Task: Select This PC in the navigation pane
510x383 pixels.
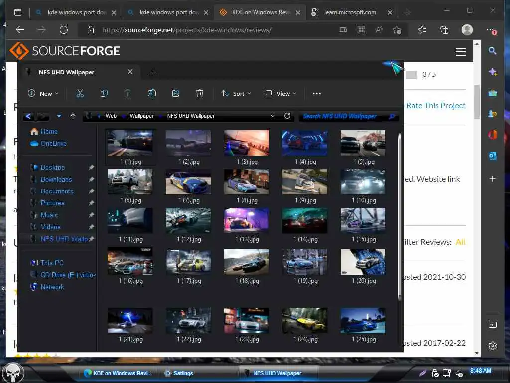Action: [52, 262]
